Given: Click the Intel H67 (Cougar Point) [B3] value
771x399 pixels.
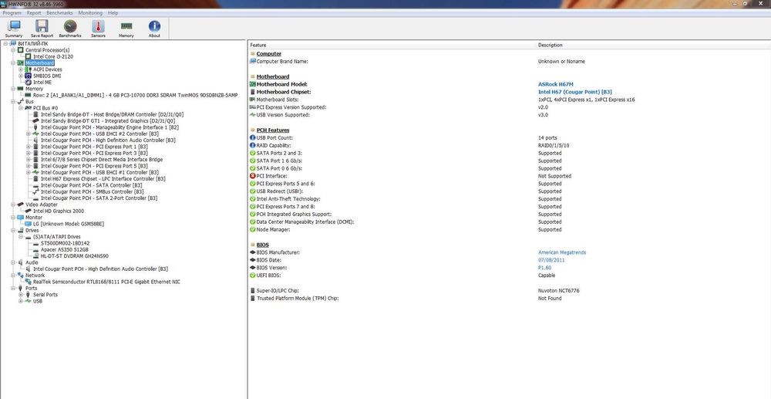Looking at the screenshot, I should [x=575, y=92].
